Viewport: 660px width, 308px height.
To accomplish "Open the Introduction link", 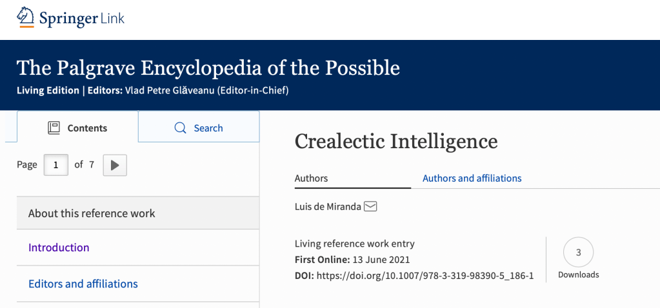I will pos(59,247).
